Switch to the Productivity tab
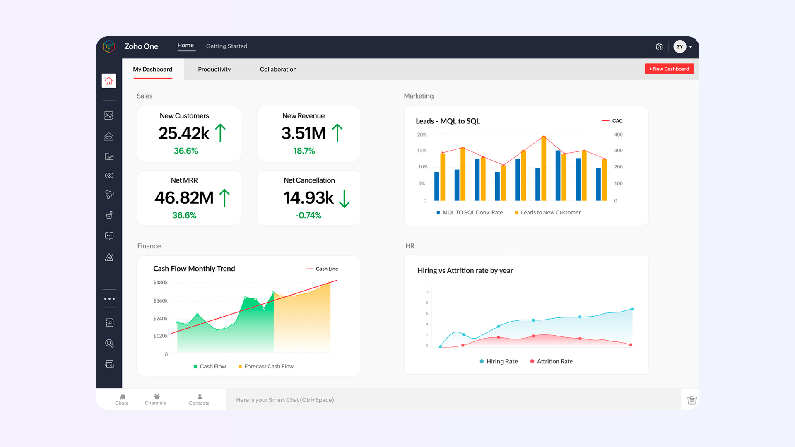795x447 pixels. pos(214,69)
